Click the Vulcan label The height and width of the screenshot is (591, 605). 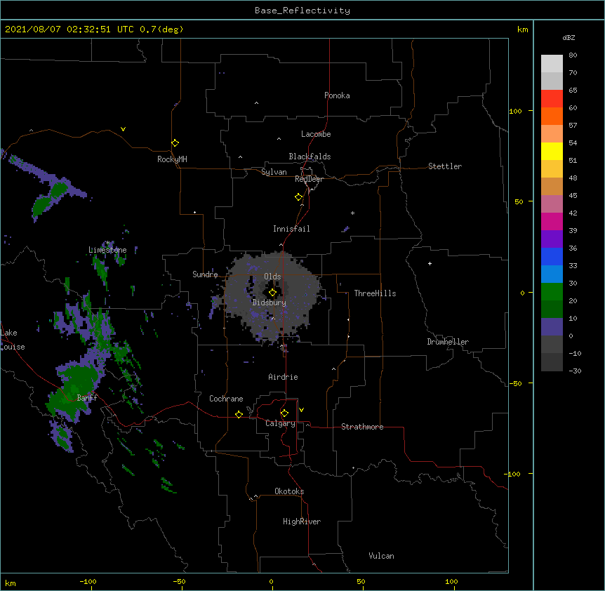tap(381, 556)
